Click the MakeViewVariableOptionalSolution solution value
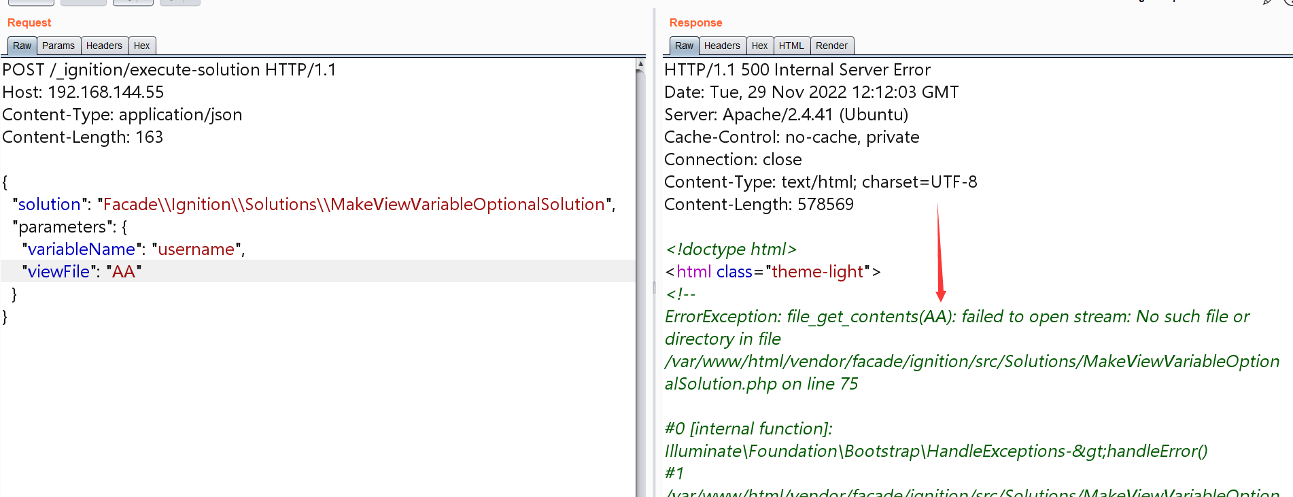This screenshot has height=497, width=1293. pos(354,205)
